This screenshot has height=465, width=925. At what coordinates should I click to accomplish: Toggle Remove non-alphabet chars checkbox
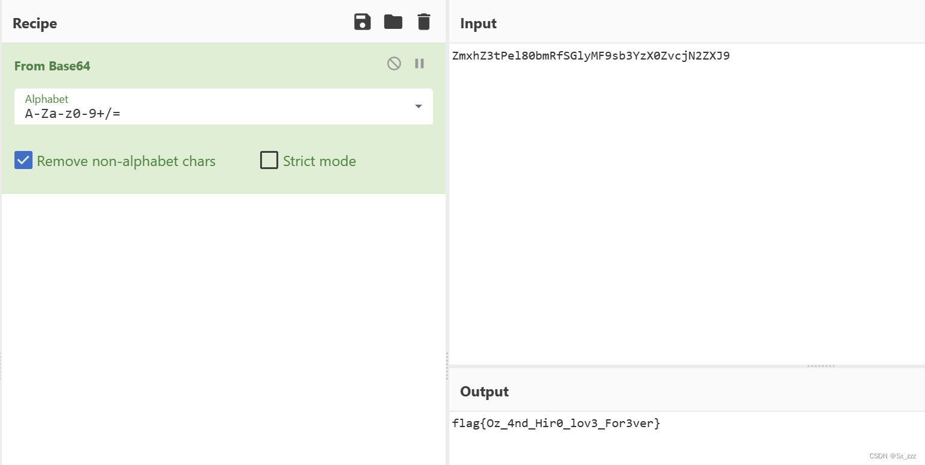[x=23, y=161]
